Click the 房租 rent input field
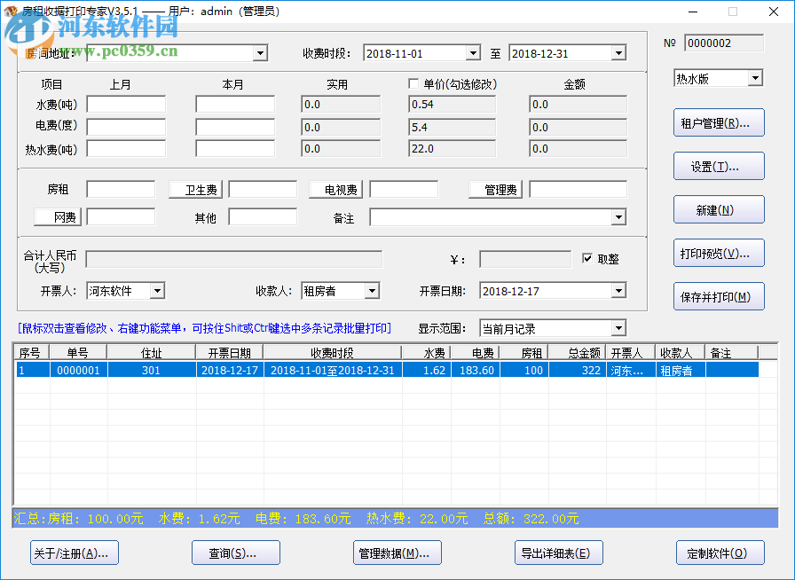This screenshot has width=795, height=580. tap(120, 188)
